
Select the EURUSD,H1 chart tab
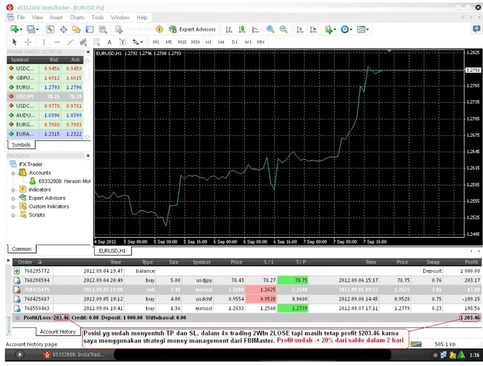click(112, 251)
